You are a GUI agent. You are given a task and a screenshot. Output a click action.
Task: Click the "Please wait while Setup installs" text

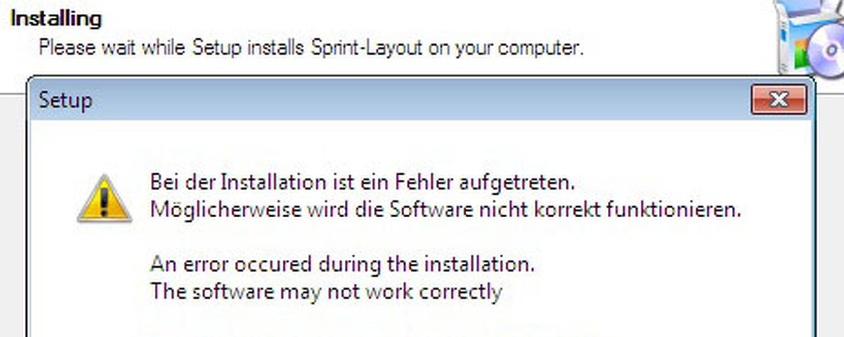172,48
